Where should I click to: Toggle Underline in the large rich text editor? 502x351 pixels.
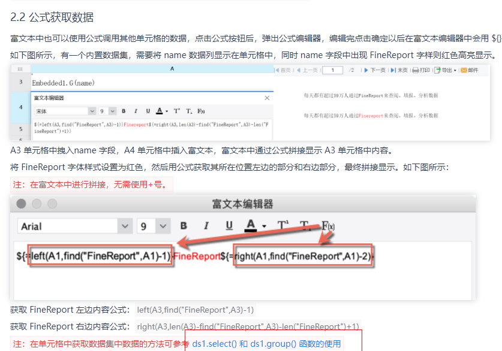click(229, 226)
